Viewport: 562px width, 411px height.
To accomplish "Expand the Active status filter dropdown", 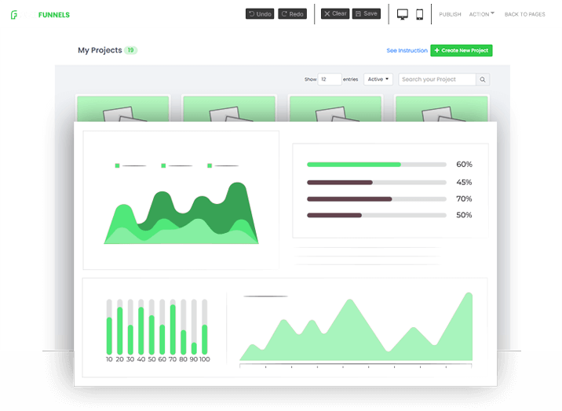I will (378, 79).
